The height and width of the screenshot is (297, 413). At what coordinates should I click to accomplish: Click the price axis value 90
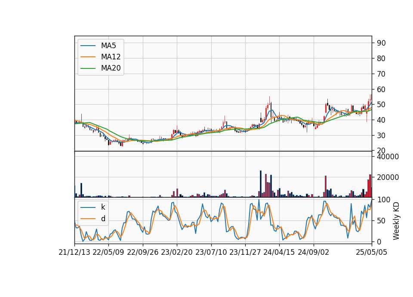tap(381, 43)
